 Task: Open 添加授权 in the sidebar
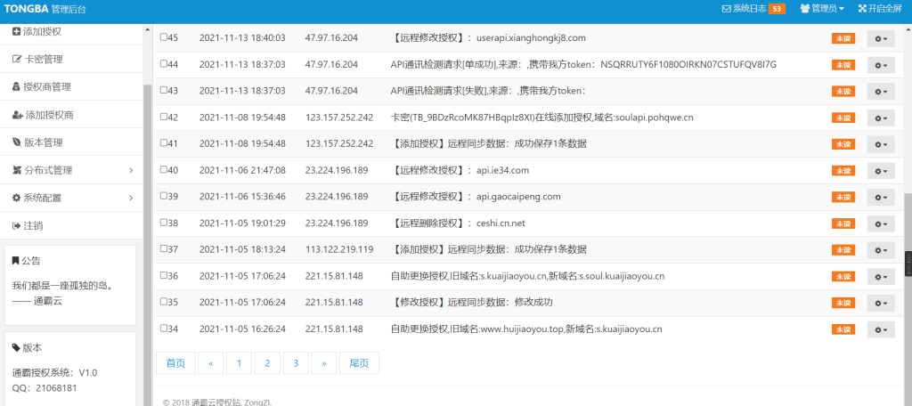pos(71,31)
